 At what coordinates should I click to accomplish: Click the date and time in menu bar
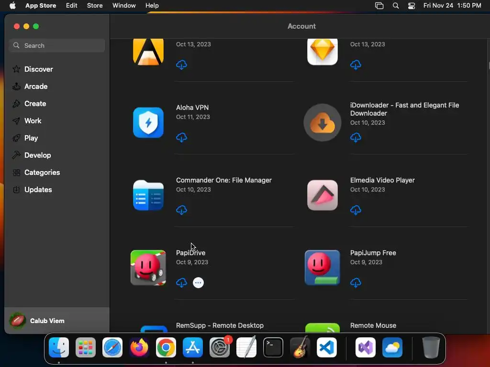[x=452, y=6]
